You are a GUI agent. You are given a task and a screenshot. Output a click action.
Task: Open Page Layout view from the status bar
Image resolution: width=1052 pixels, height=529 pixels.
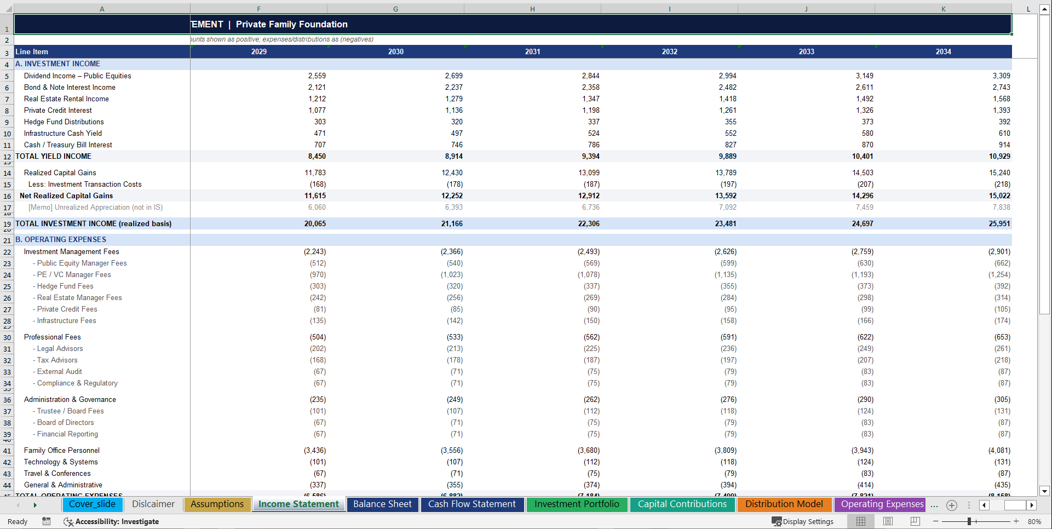pyautogui.click(x=888, y=521)
